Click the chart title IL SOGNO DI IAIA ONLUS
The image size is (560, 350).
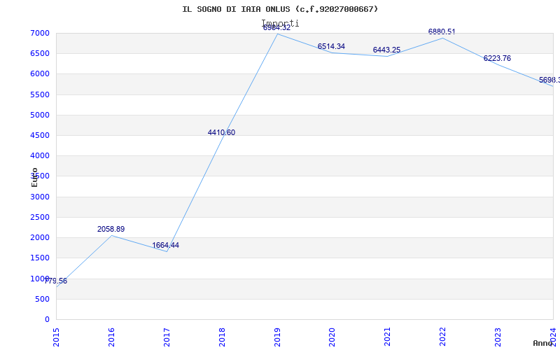click(x=280, y=9)
